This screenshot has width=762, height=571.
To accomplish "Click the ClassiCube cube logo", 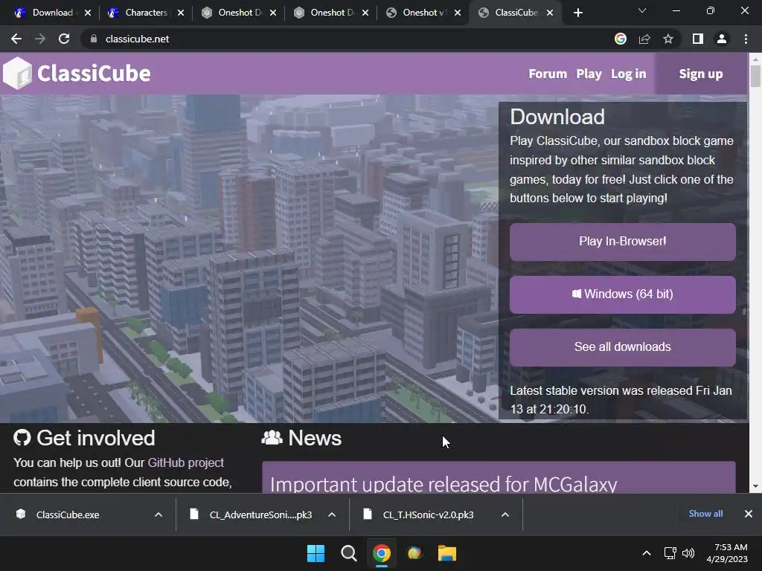I will pos(18,74).
